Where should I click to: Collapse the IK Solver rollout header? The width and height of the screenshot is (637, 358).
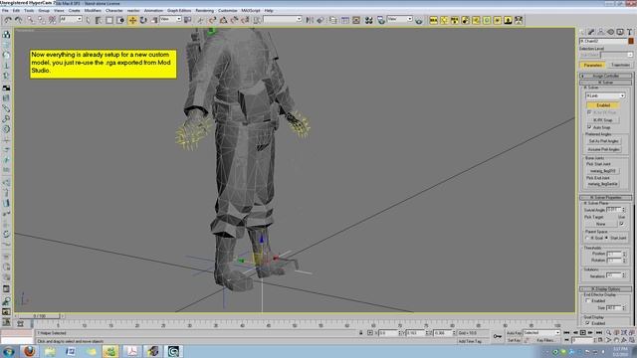pyautogui.click(x=606, y=83)
